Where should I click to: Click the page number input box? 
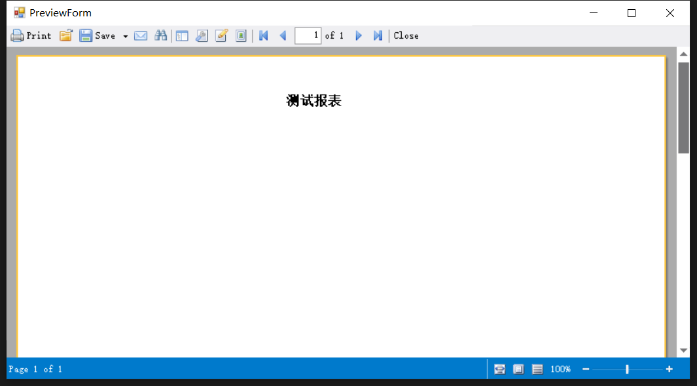click(308, 36)
